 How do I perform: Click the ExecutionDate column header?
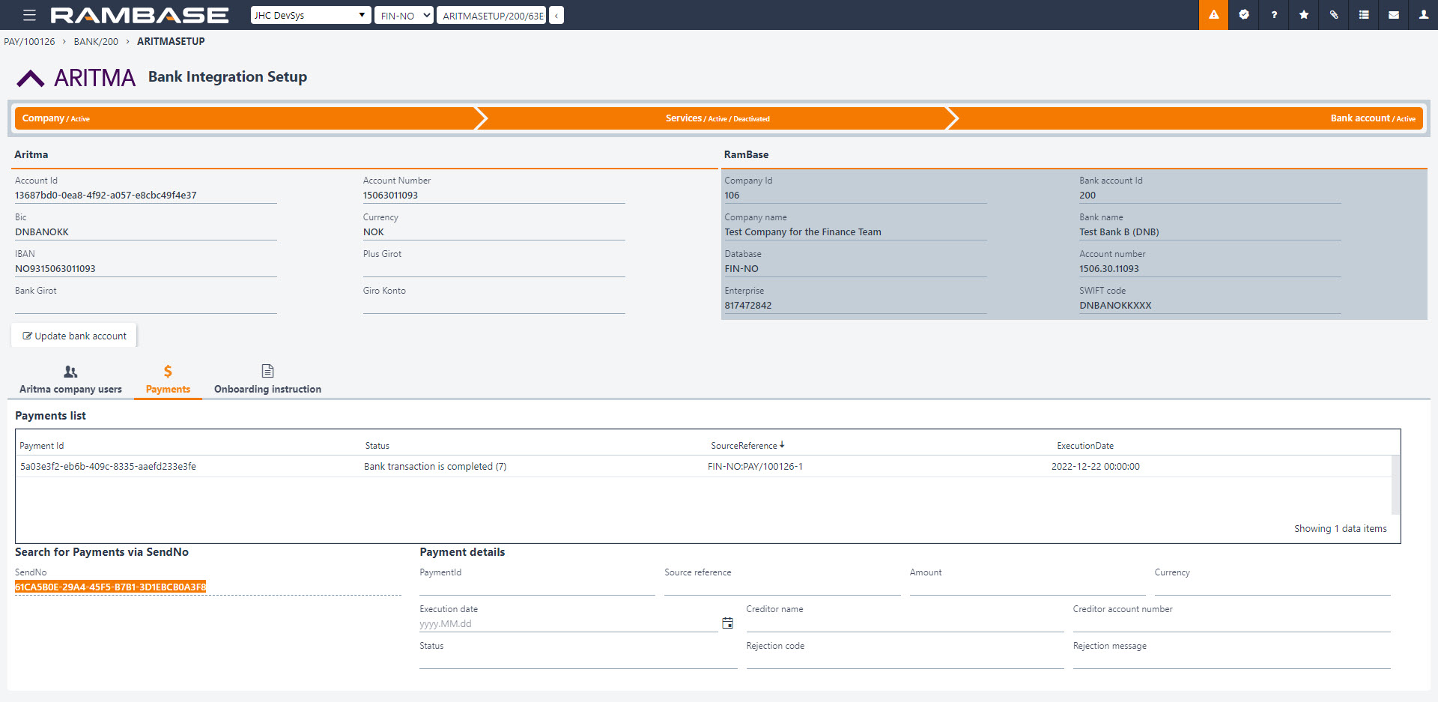pos(1084,446)
